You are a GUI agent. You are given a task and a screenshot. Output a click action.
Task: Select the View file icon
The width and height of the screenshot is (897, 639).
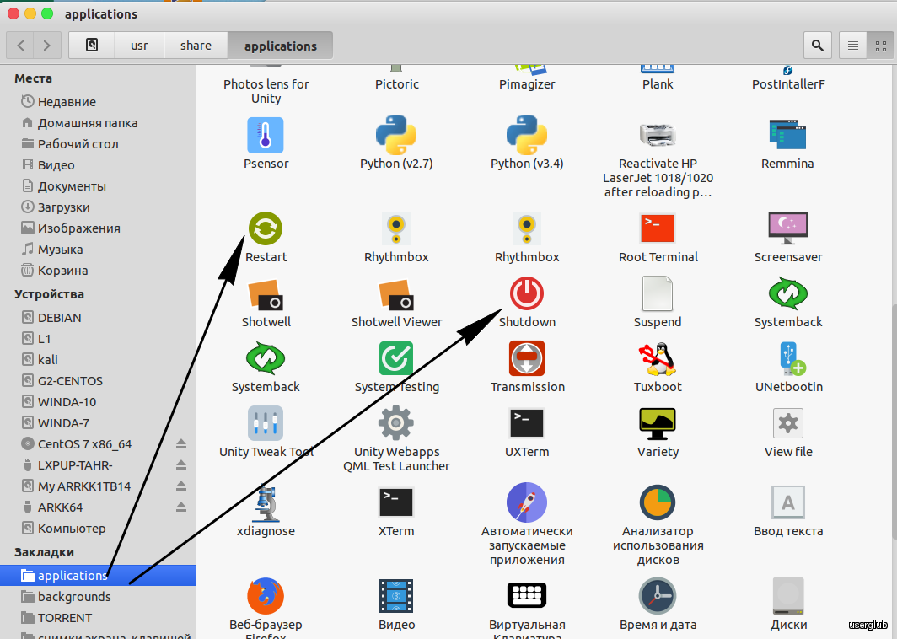point(787,423)
